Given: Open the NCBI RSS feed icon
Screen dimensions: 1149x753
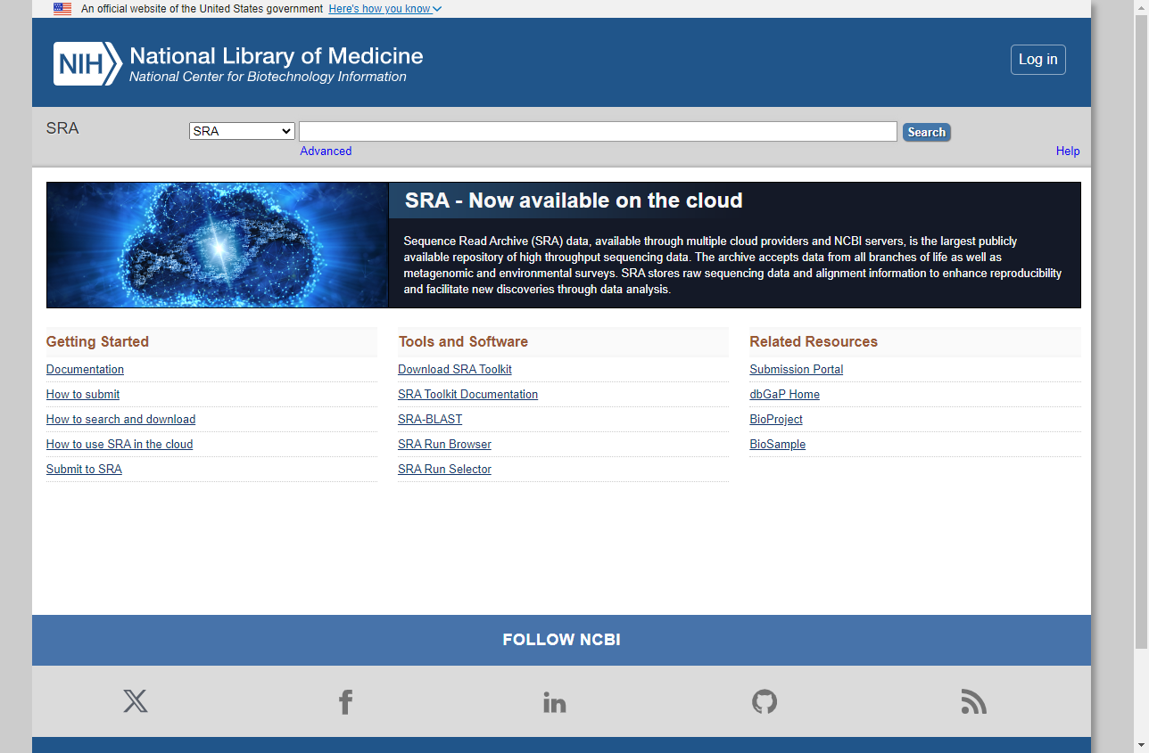Looking at the screenshot, I should [x=974, y=702].
